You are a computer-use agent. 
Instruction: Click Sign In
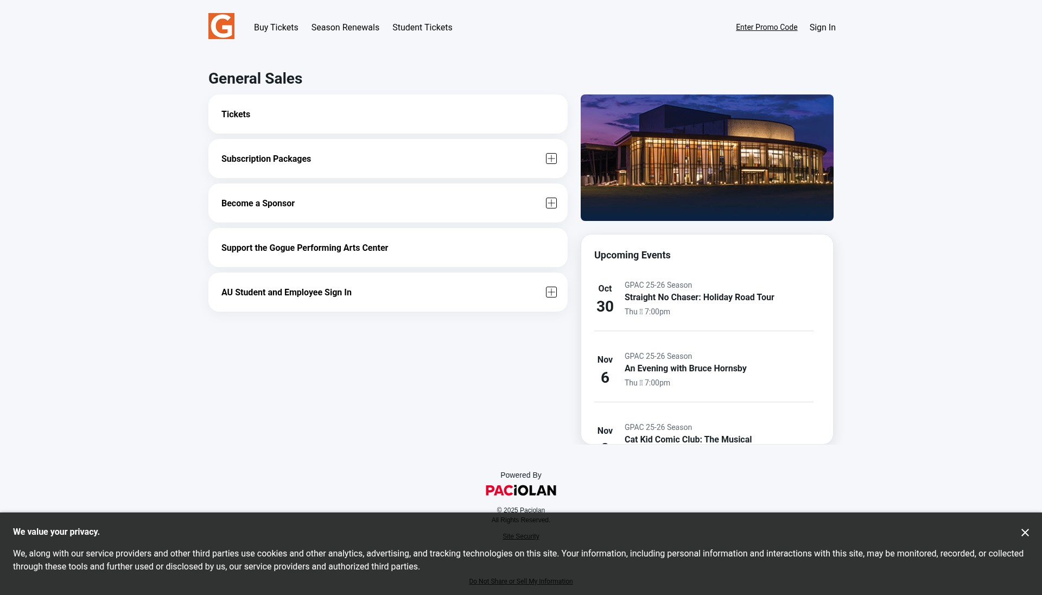(822, 27)
